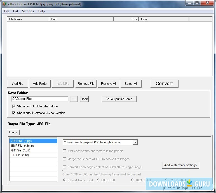This screenshot has width=216, height=193.
Task: Open the Help menu
Action: click(41, 11)
